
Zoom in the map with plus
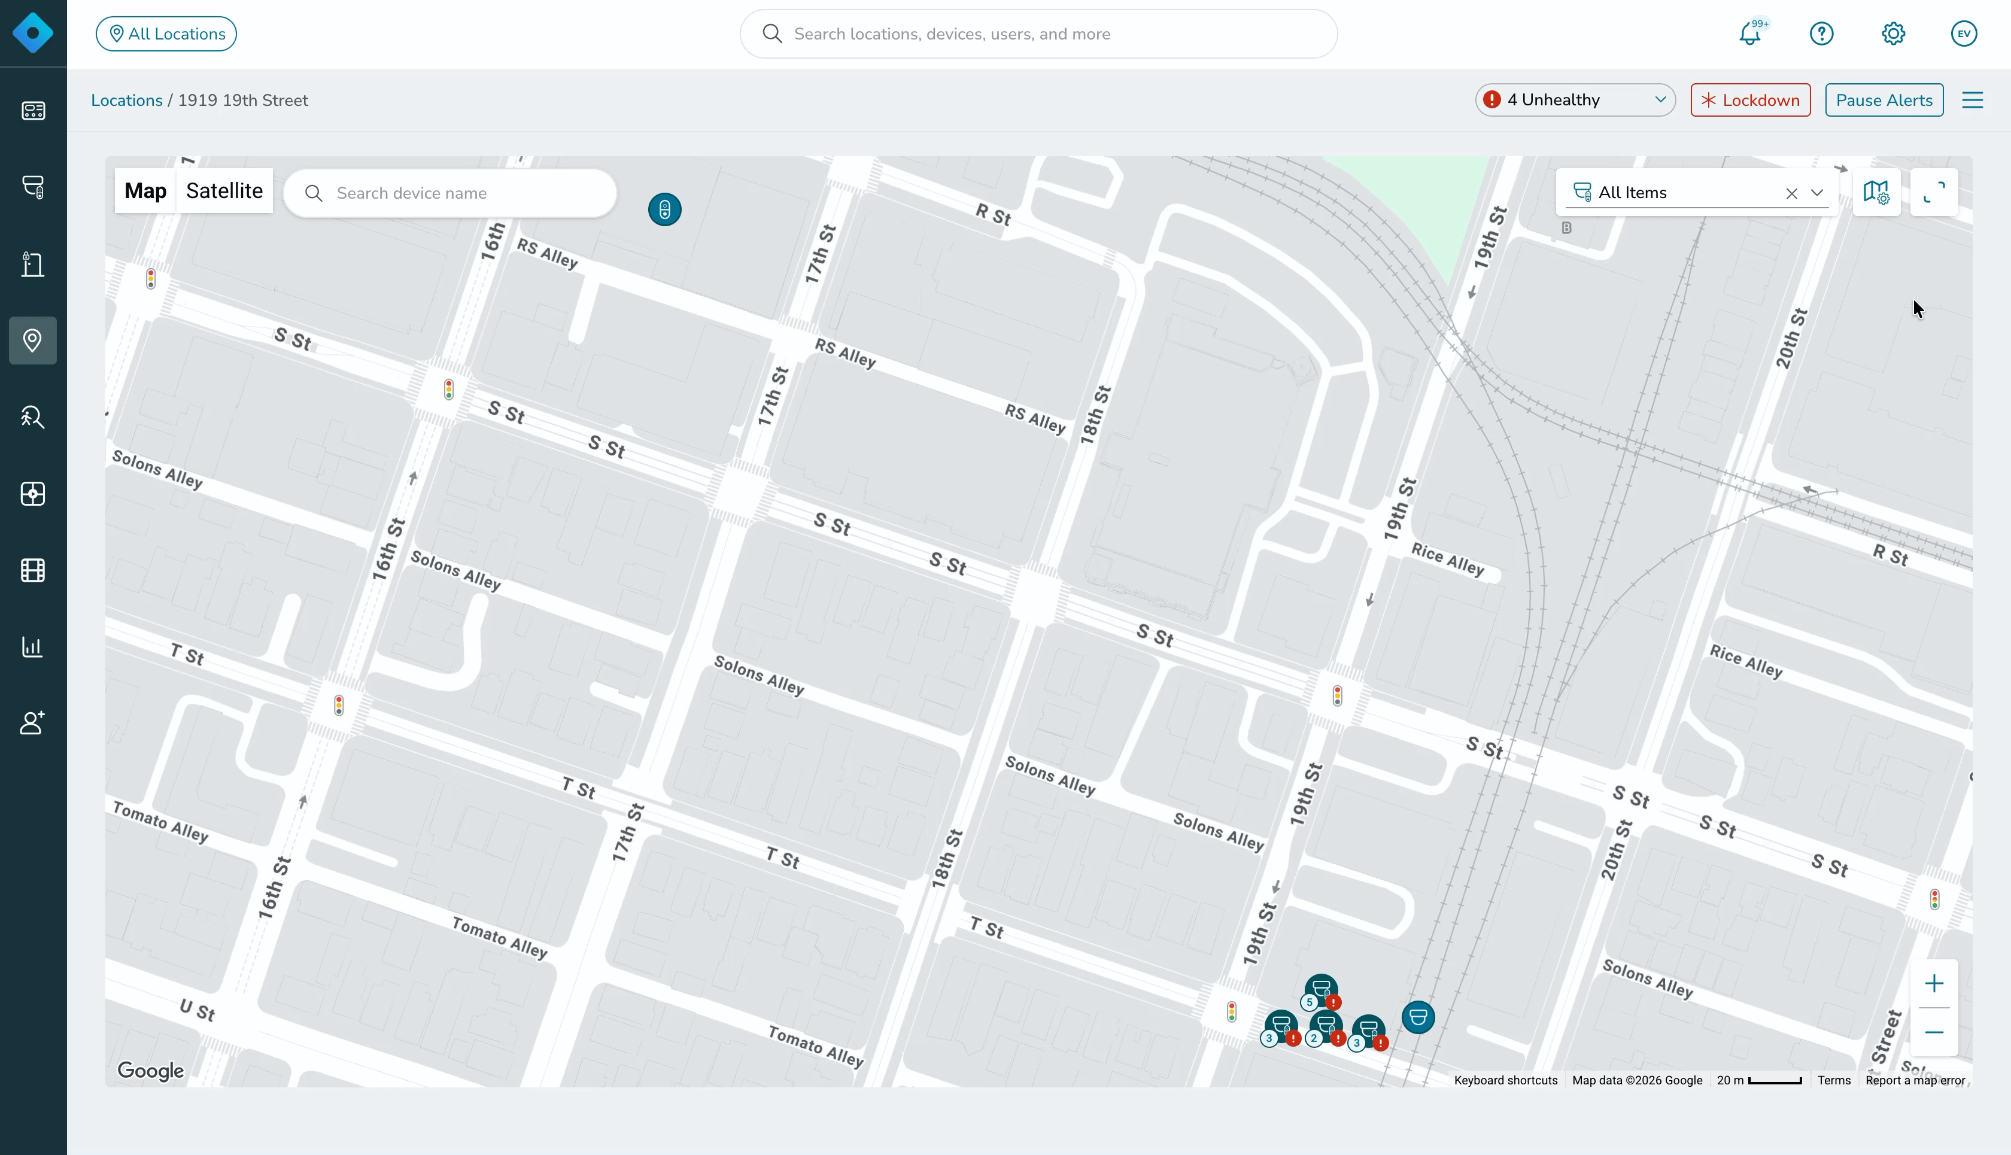click(1934, 984)
